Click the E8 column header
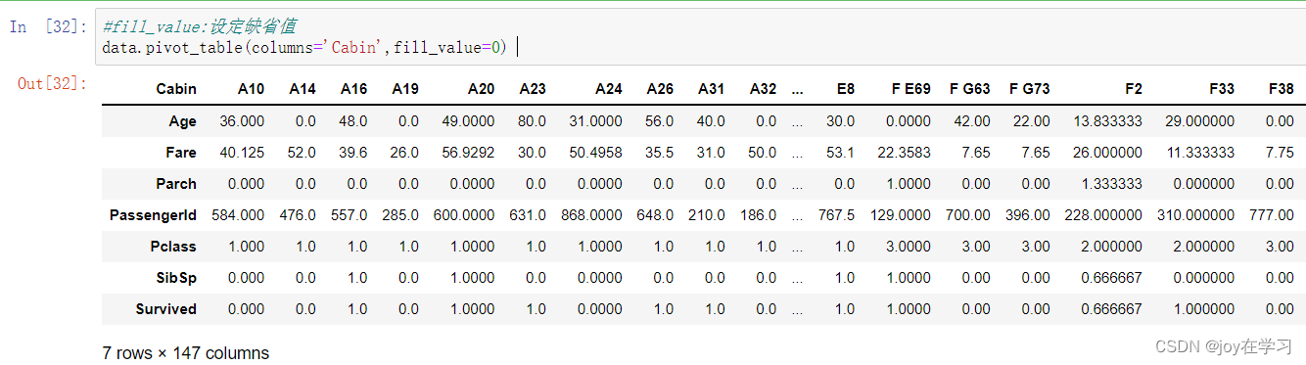Image resolution: width=1306 pixels, height=365 pixels. (x=846, y=89)
